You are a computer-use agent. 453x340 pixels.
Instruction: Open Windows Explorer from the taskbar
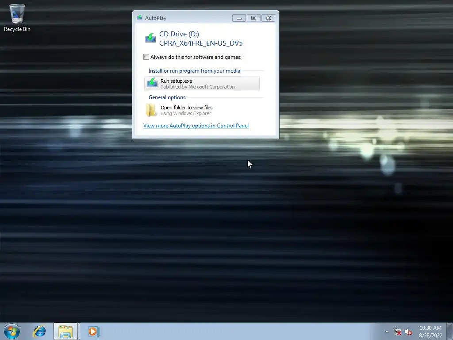pyautogui.click(x=65, y=331)
